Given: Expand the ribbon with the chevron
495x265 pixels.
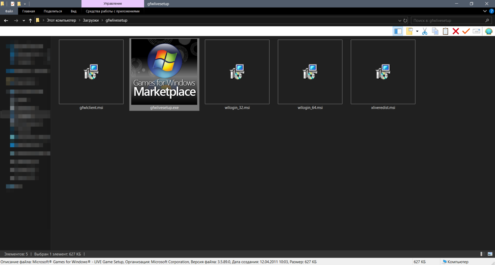Looking at the screenshot, I should 485,11.
